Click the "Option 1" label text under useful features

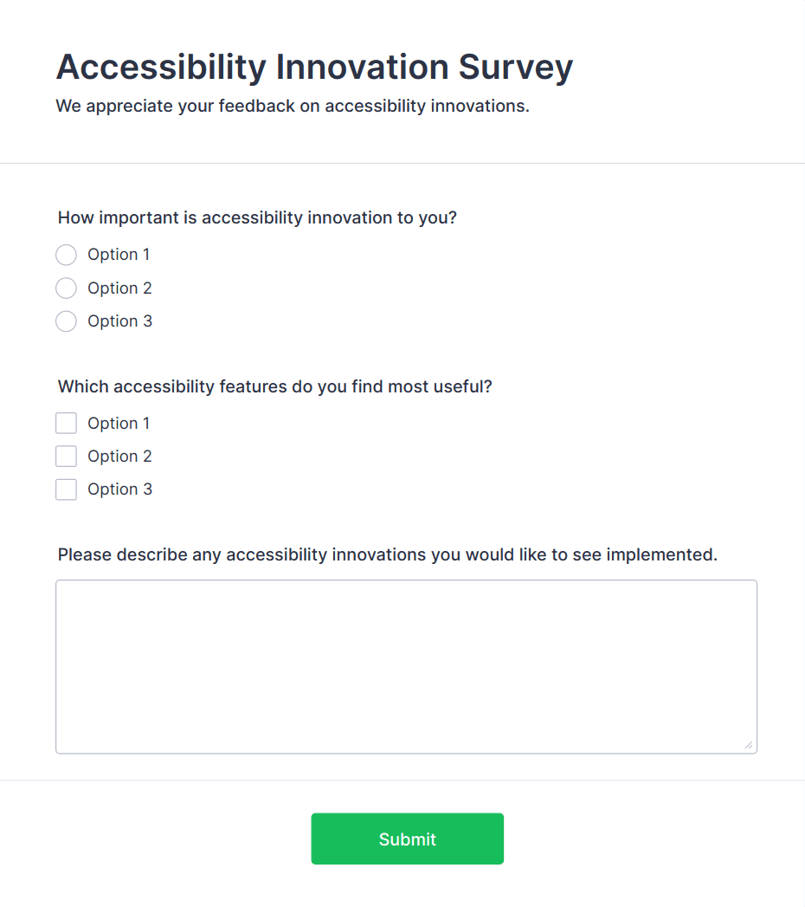119,424
